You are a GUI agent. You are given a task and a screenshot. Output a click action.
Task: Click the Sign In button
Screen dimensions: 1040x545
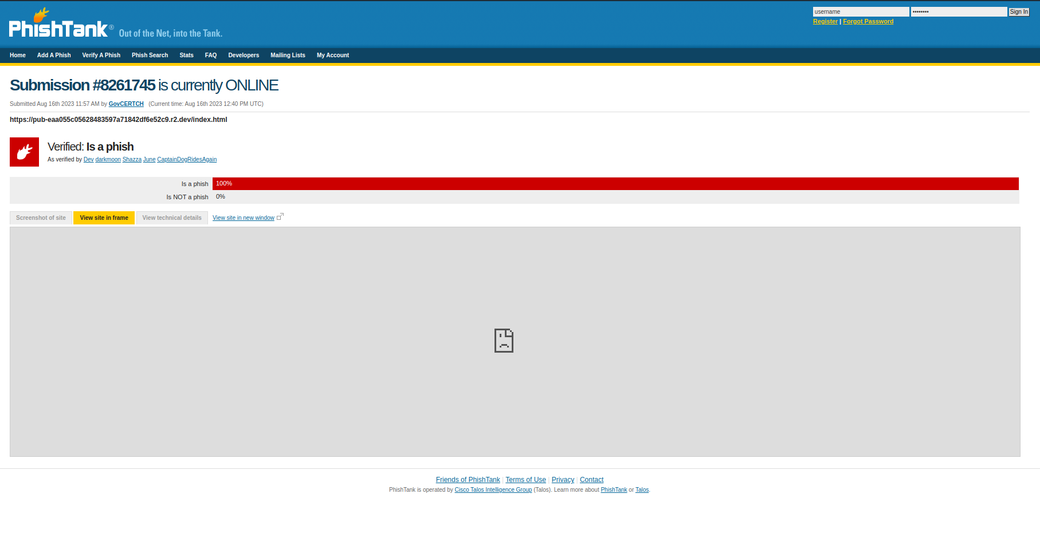(x=1019, y=12)
